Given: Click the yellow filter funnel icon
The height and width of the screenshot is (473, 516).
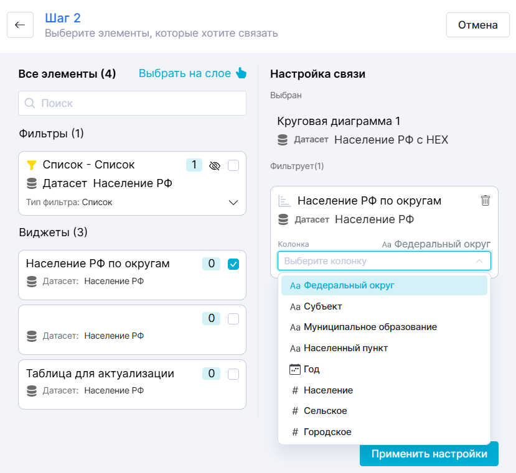Looking at the screenshot, I should coord(32,165).
